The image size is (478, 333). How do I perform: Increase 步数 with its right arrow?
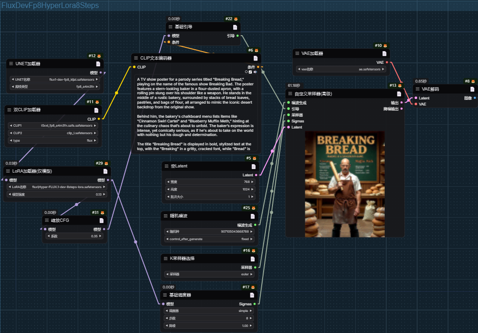point(251,318)
